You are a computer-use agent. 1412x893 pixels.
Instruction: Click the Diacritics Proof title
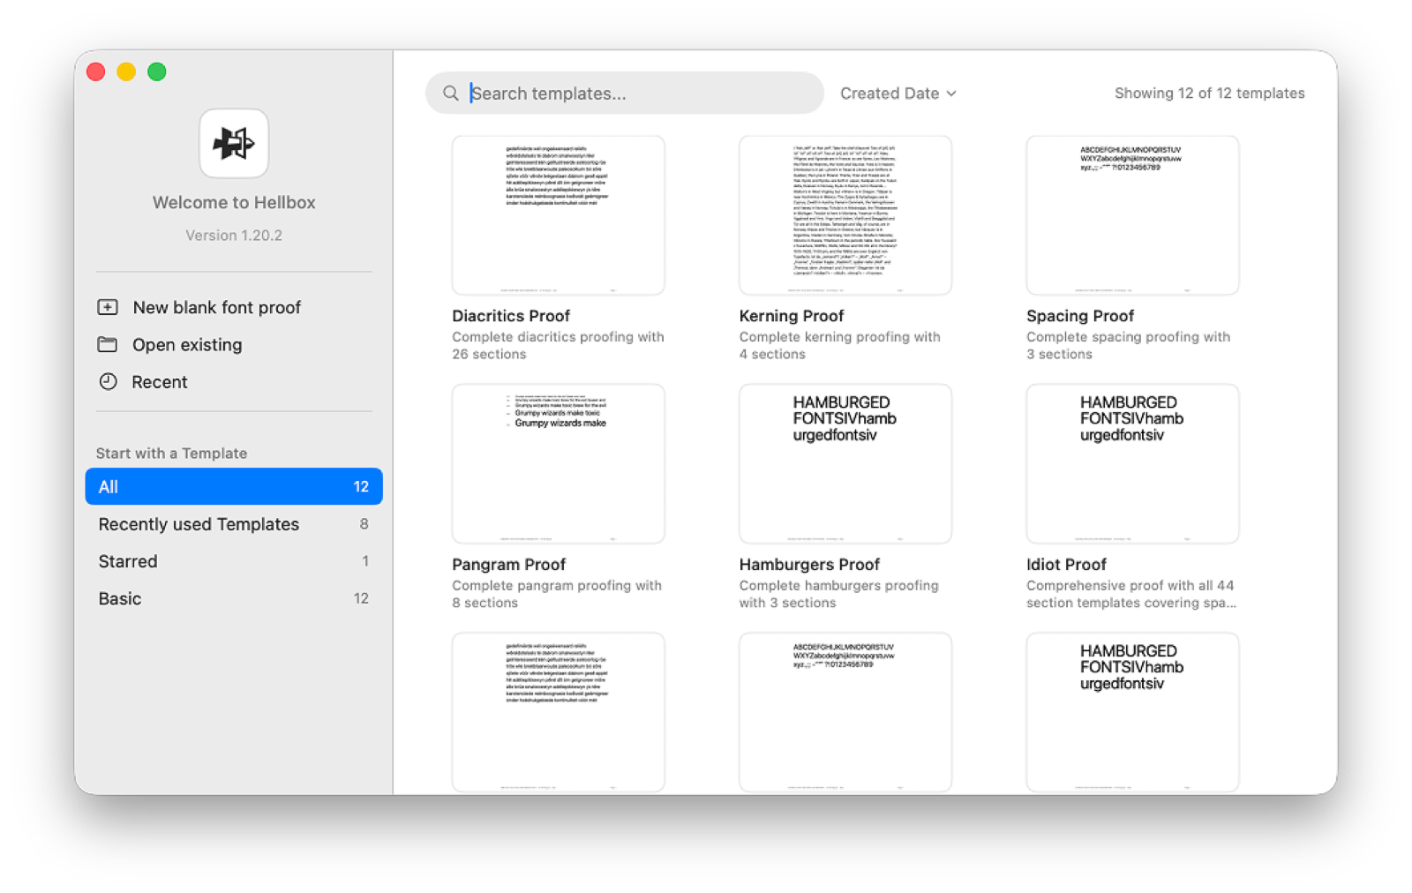[x=511, y=316]
